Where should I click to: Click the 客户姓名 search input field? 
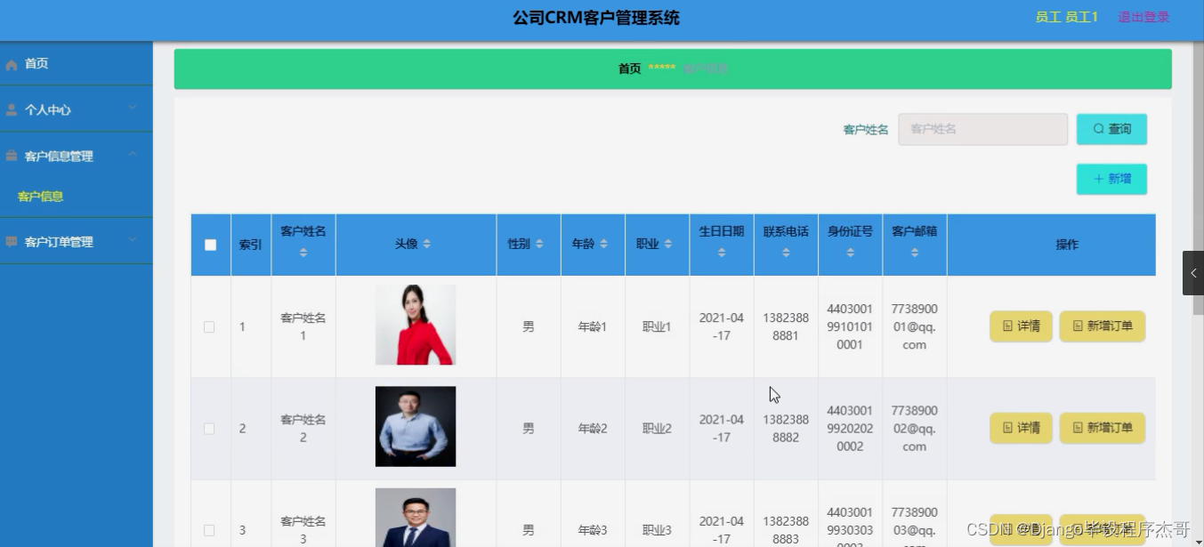[x=982, y=129]
